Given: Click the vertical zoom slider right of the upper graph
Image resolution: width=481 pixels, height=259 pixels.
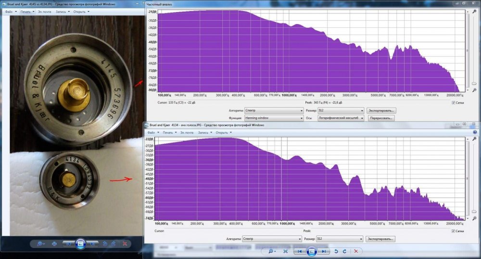Looking at the screenshot, I should pyautogui.click(x=474, y=83).
